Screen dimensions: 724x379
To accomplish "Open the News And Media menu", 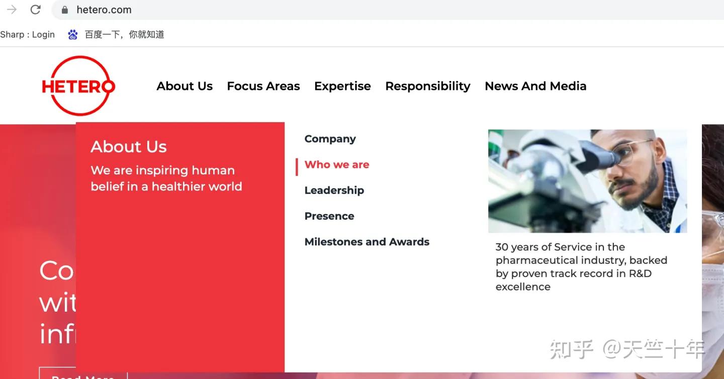I will pyautogui.click(x=535, y=86).
